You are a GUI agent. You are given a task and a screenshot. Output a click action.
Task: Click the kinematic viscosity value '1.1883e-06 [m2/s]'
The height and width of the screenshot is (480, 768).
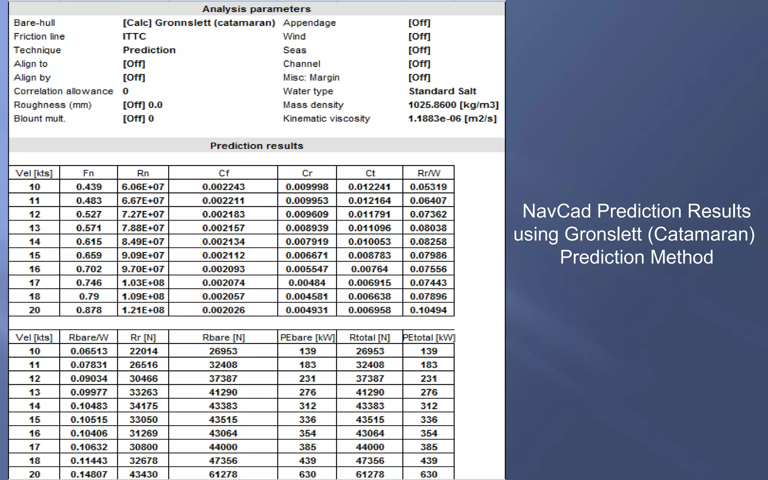(452, 118)
